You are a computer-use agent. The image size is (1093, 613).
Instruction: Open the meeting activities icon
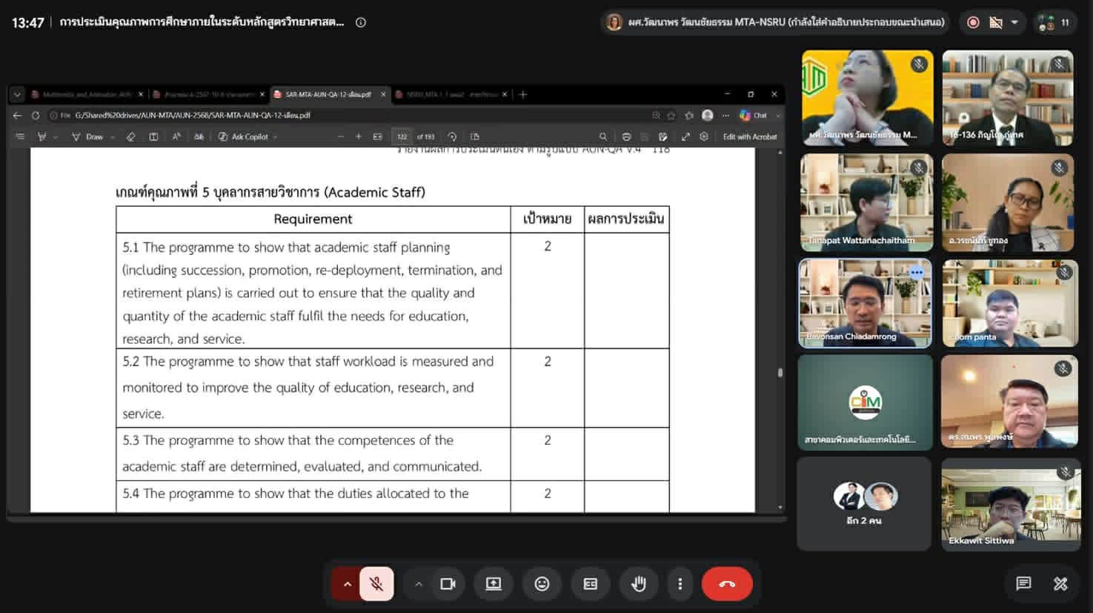tap(1060, 583)
